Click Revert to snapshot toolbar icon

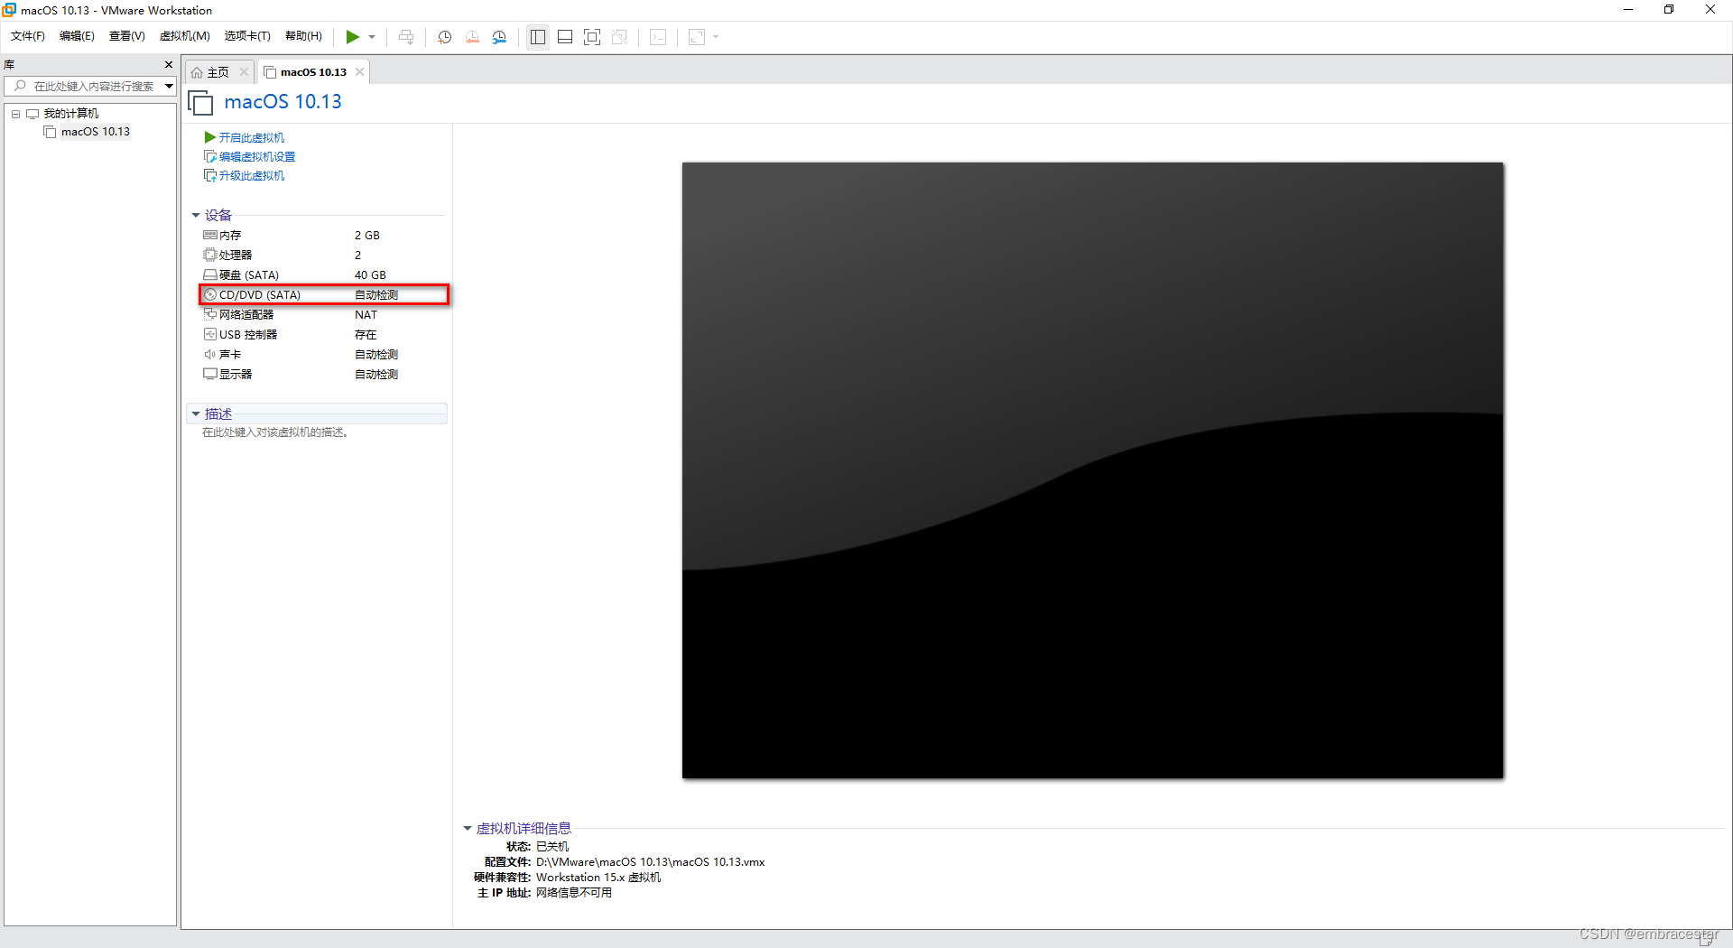(x=472, y=37)
